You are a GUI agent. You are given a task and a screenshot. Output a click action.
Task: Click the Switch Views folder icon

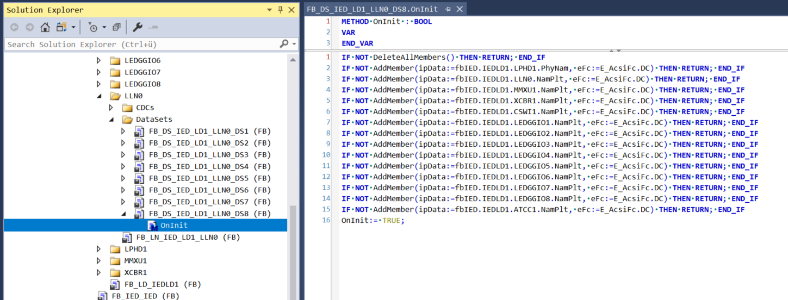pyautogui.click(x=61, y=27)
